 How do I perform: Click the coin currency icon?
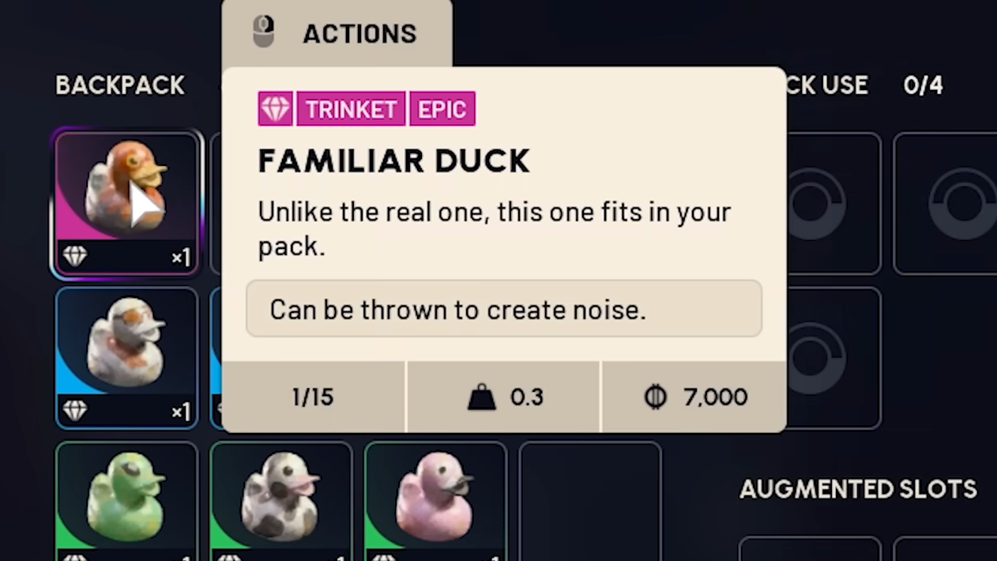tap(655, 397)
